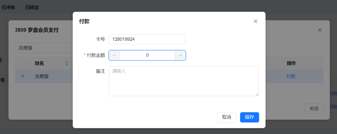The height and width of the screenshot is (134, 337).
Task: Click the search box containing 冼育强
Action: pos(44,48)
